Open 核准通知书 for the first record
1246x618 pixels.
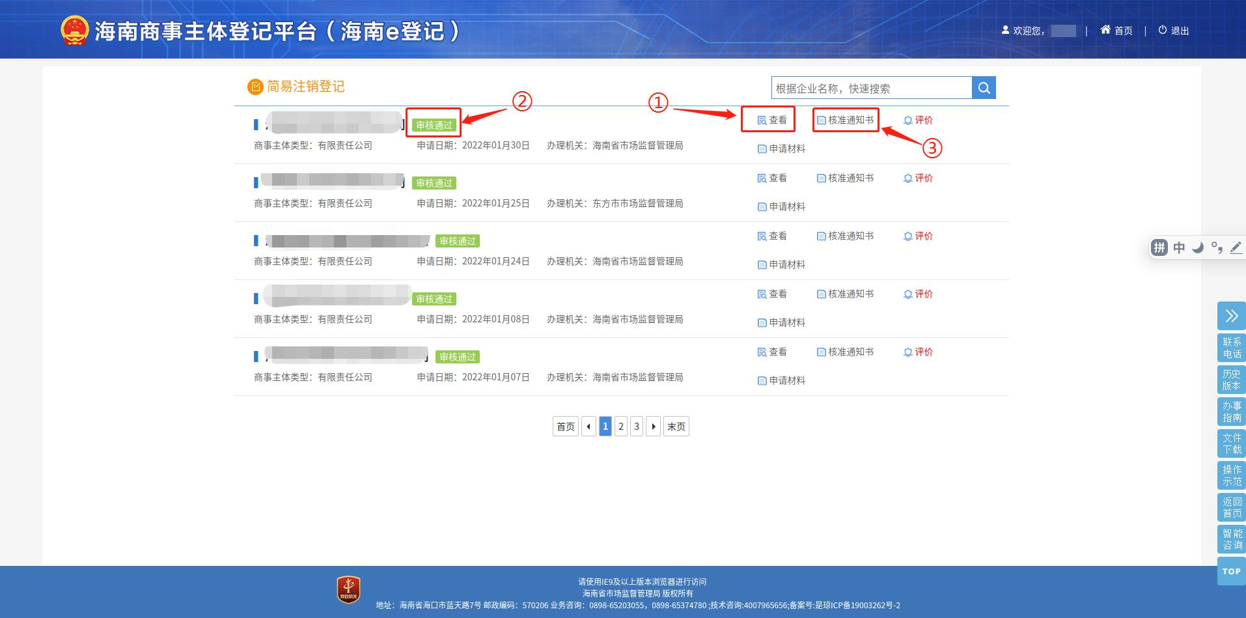pos(845,120)
